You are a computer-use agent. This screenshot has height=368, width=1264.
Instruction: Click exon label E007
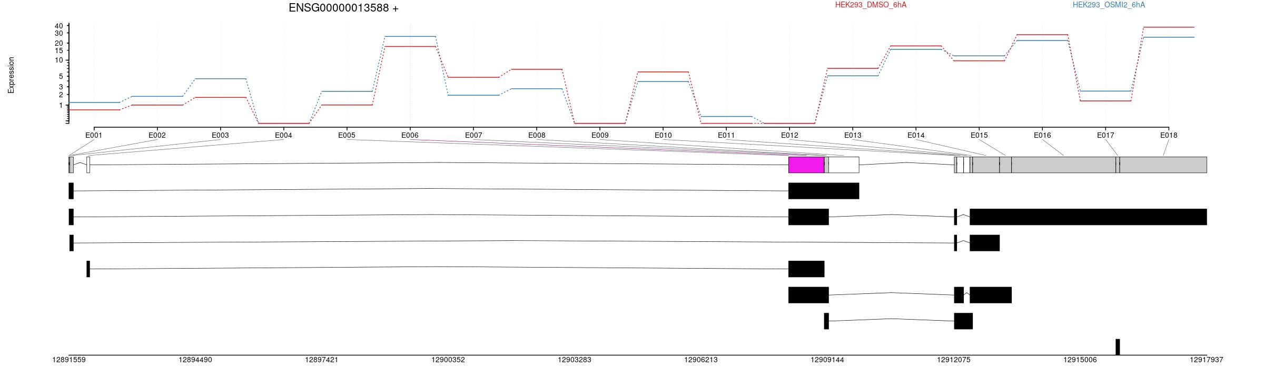(473, 135)
